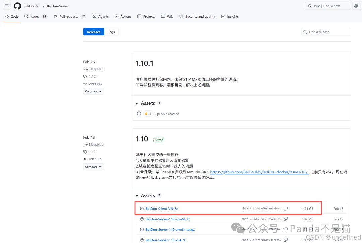Open the BeiDouMS owner link
362x243 pixels.
tap(32, 6)
